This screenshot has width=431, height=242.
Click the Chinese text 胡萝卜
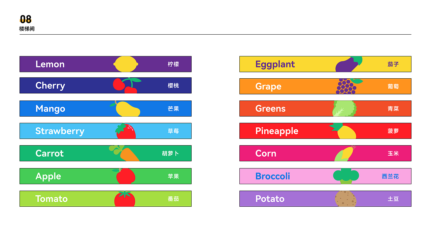170,154
